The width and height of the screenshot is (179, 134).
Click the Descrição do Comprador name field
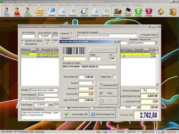107,36
